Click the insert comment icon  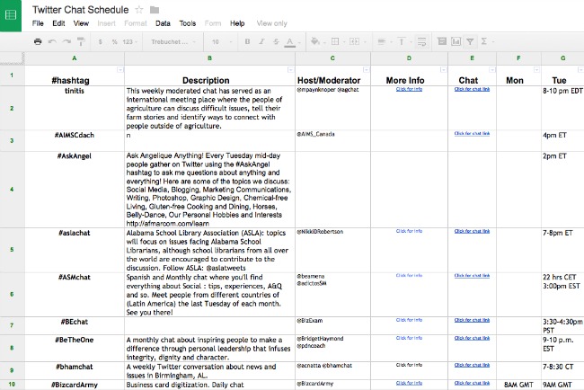tap(442, 41)
